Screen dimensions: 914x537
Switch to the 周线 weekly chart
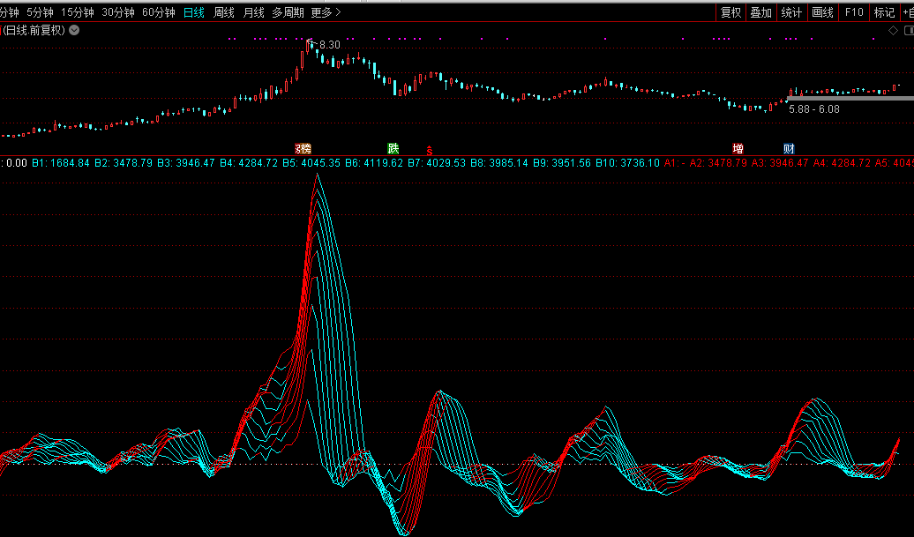tap(224, 12)
